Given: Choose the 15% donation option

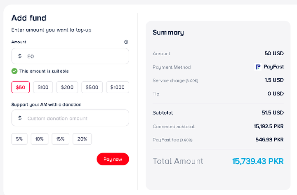Looking at the screenshot, I should tap(60, 139).
